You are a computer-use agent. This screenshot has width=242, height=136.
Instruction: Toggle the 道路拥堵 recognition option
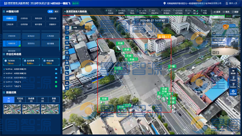(31, 44)
